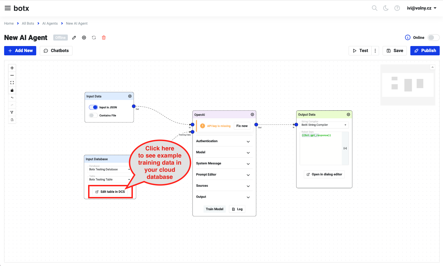Click the Publish button
This screenshot has width=443, height=266.
tap(425, 51)
